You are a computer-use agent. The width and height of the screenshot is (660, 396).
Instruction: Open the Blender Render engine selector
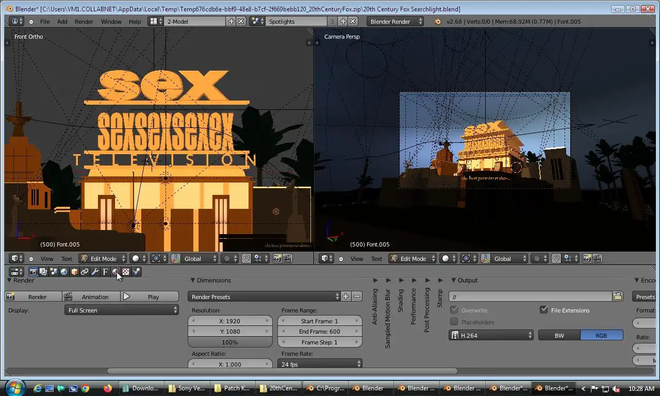click(395, 21)
